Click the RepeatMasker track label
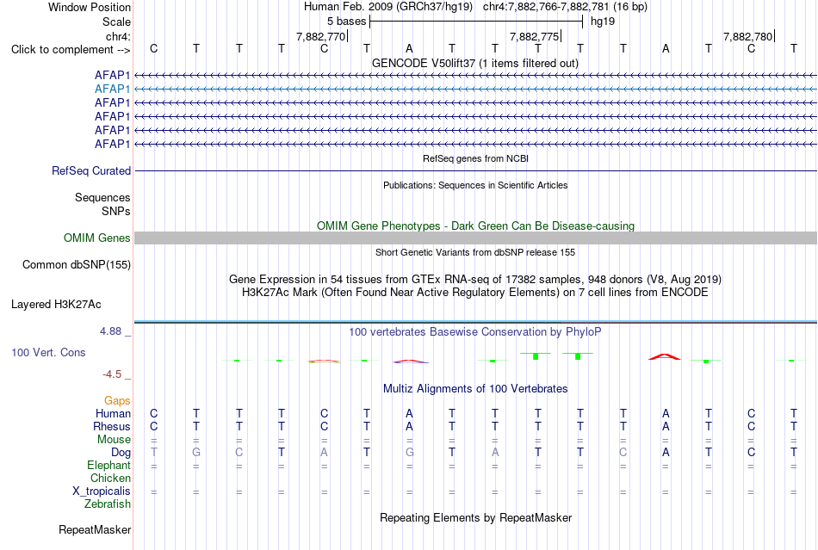 click(x=95, y=529)
